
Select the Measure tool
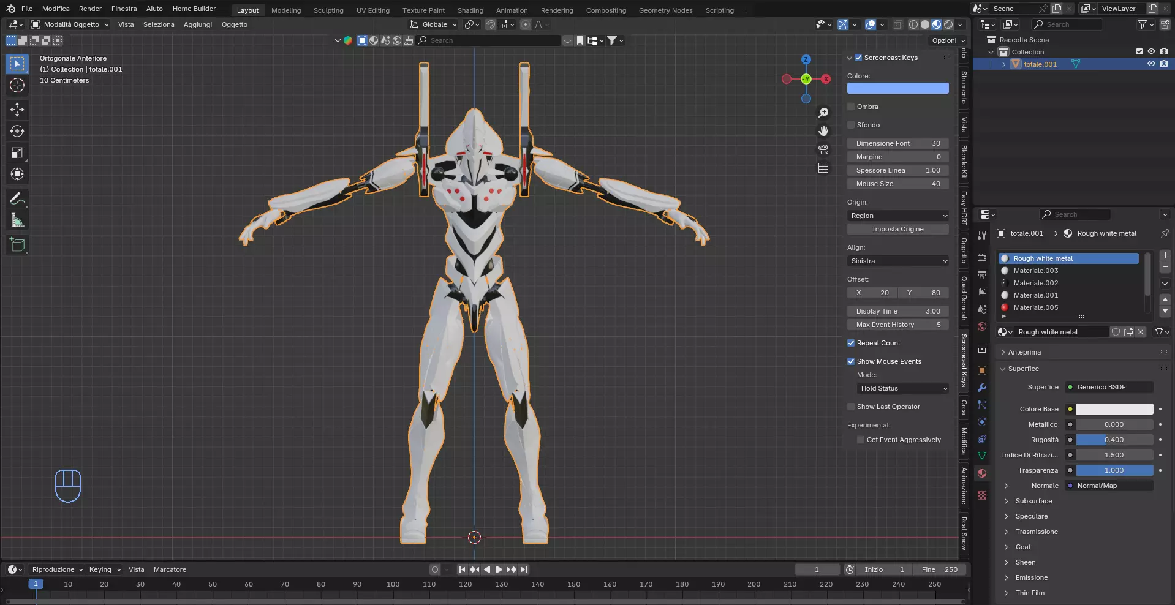[x=17, y=220]
